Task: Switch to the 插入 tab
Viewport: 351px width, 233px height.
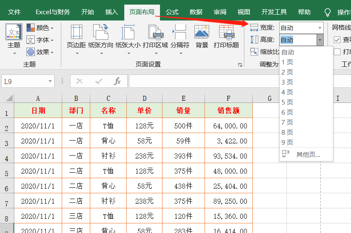Action: click(x=112, y=12)
